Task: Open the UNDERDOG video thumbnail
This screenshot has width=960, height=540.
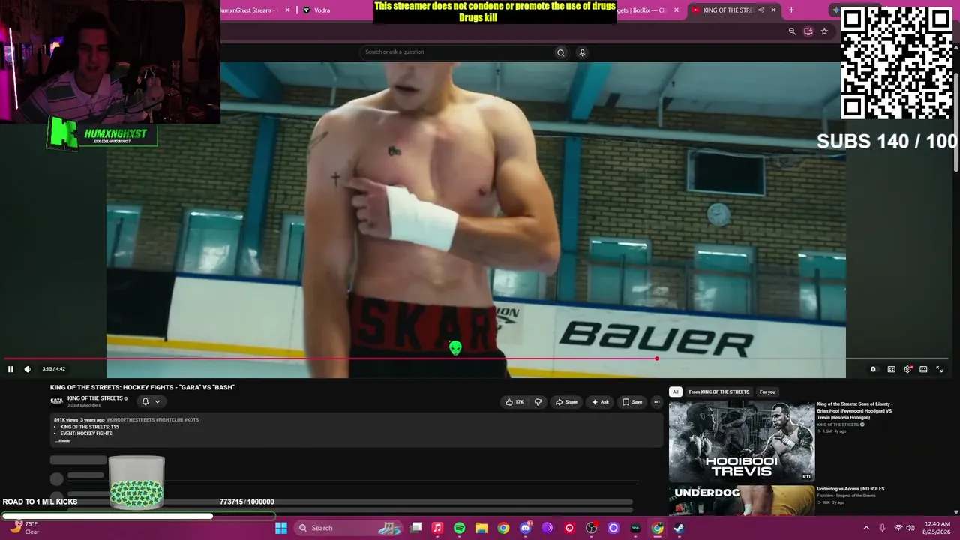Action: click(x=742, y=500)
